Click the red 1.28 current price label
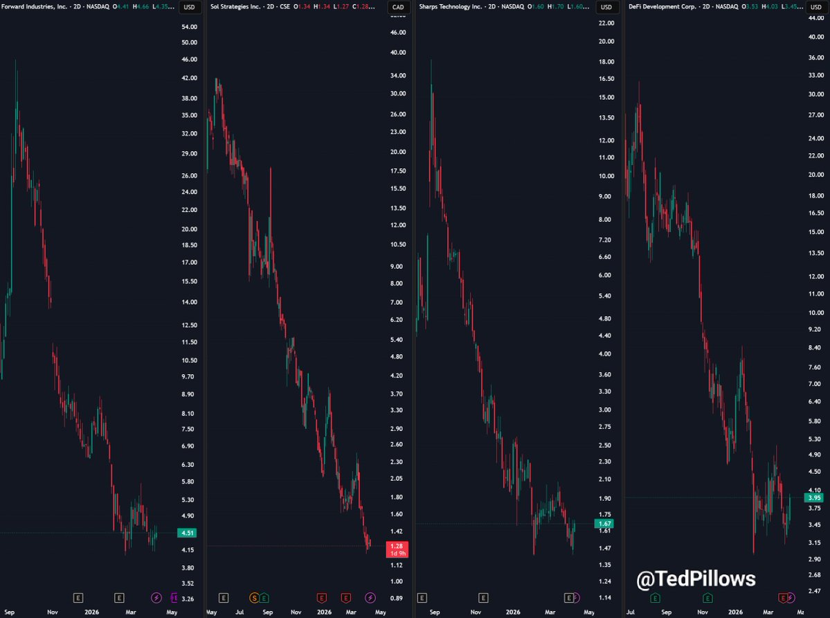This screenshot has width=830, height=618. coord(397,549)
